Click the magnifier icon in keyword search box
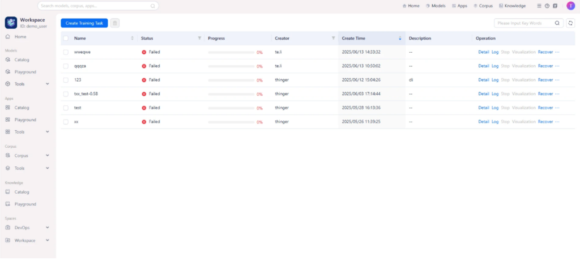The width and height of the screenshot is (580, 269). click(557, 23)
